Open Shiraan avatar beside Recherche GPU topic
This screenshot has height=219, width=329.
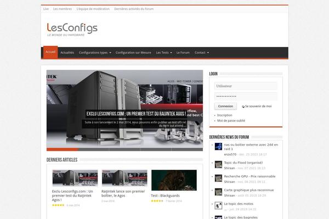(x=218, y=178)
